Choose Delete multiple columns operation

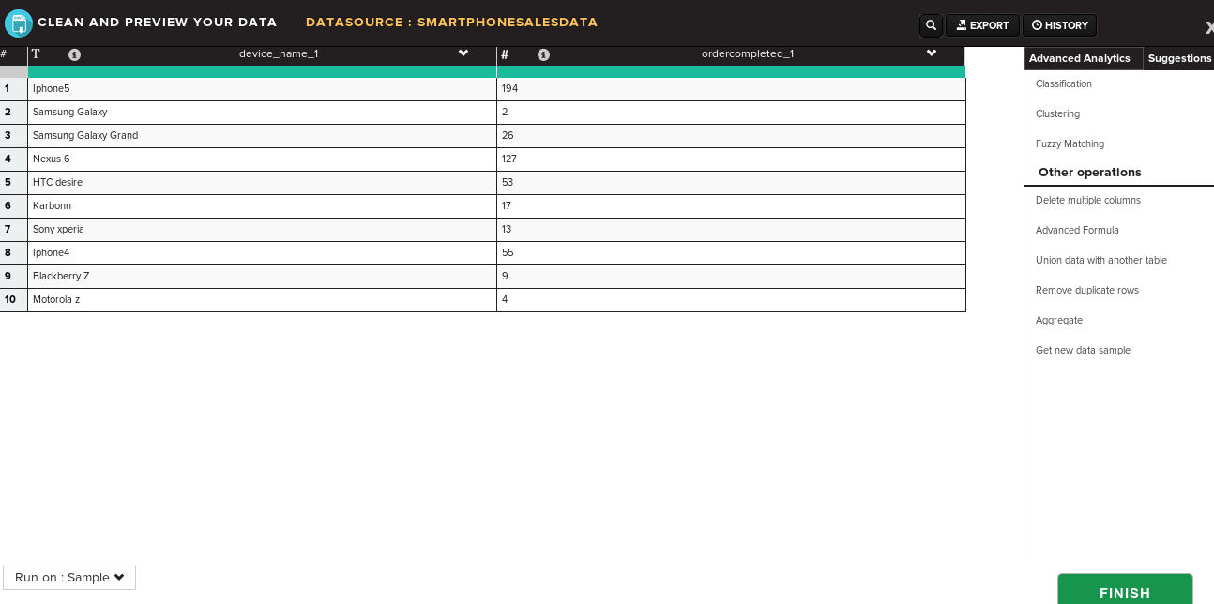(x=1088, y=200)
